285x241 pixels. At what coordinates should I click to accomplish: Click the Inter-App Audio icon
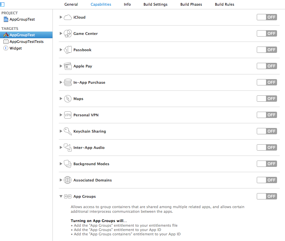tap(68, 148)
